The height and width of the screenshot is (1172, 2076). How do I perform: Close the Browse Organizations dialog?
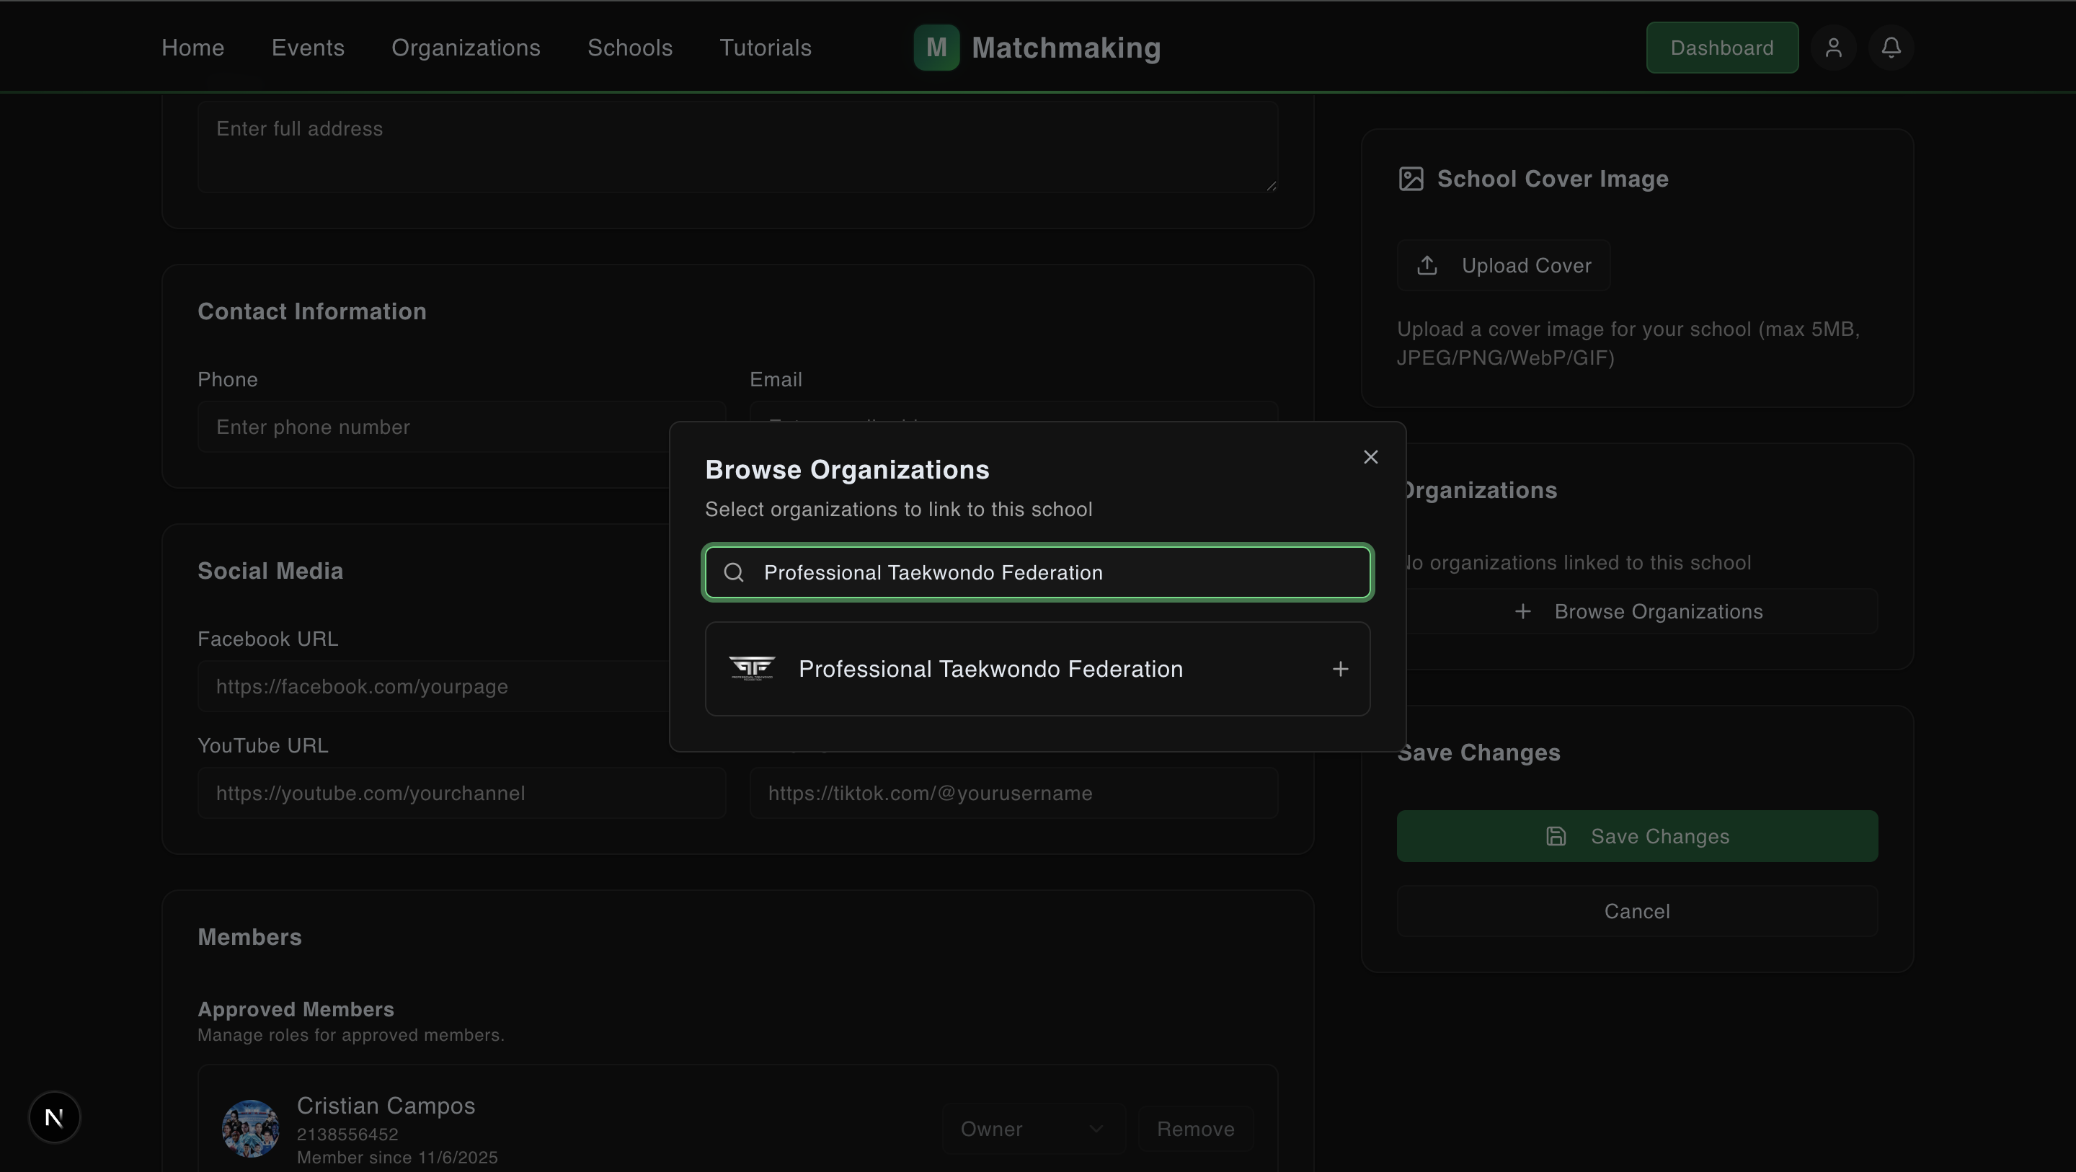[x=1370, y=457]
